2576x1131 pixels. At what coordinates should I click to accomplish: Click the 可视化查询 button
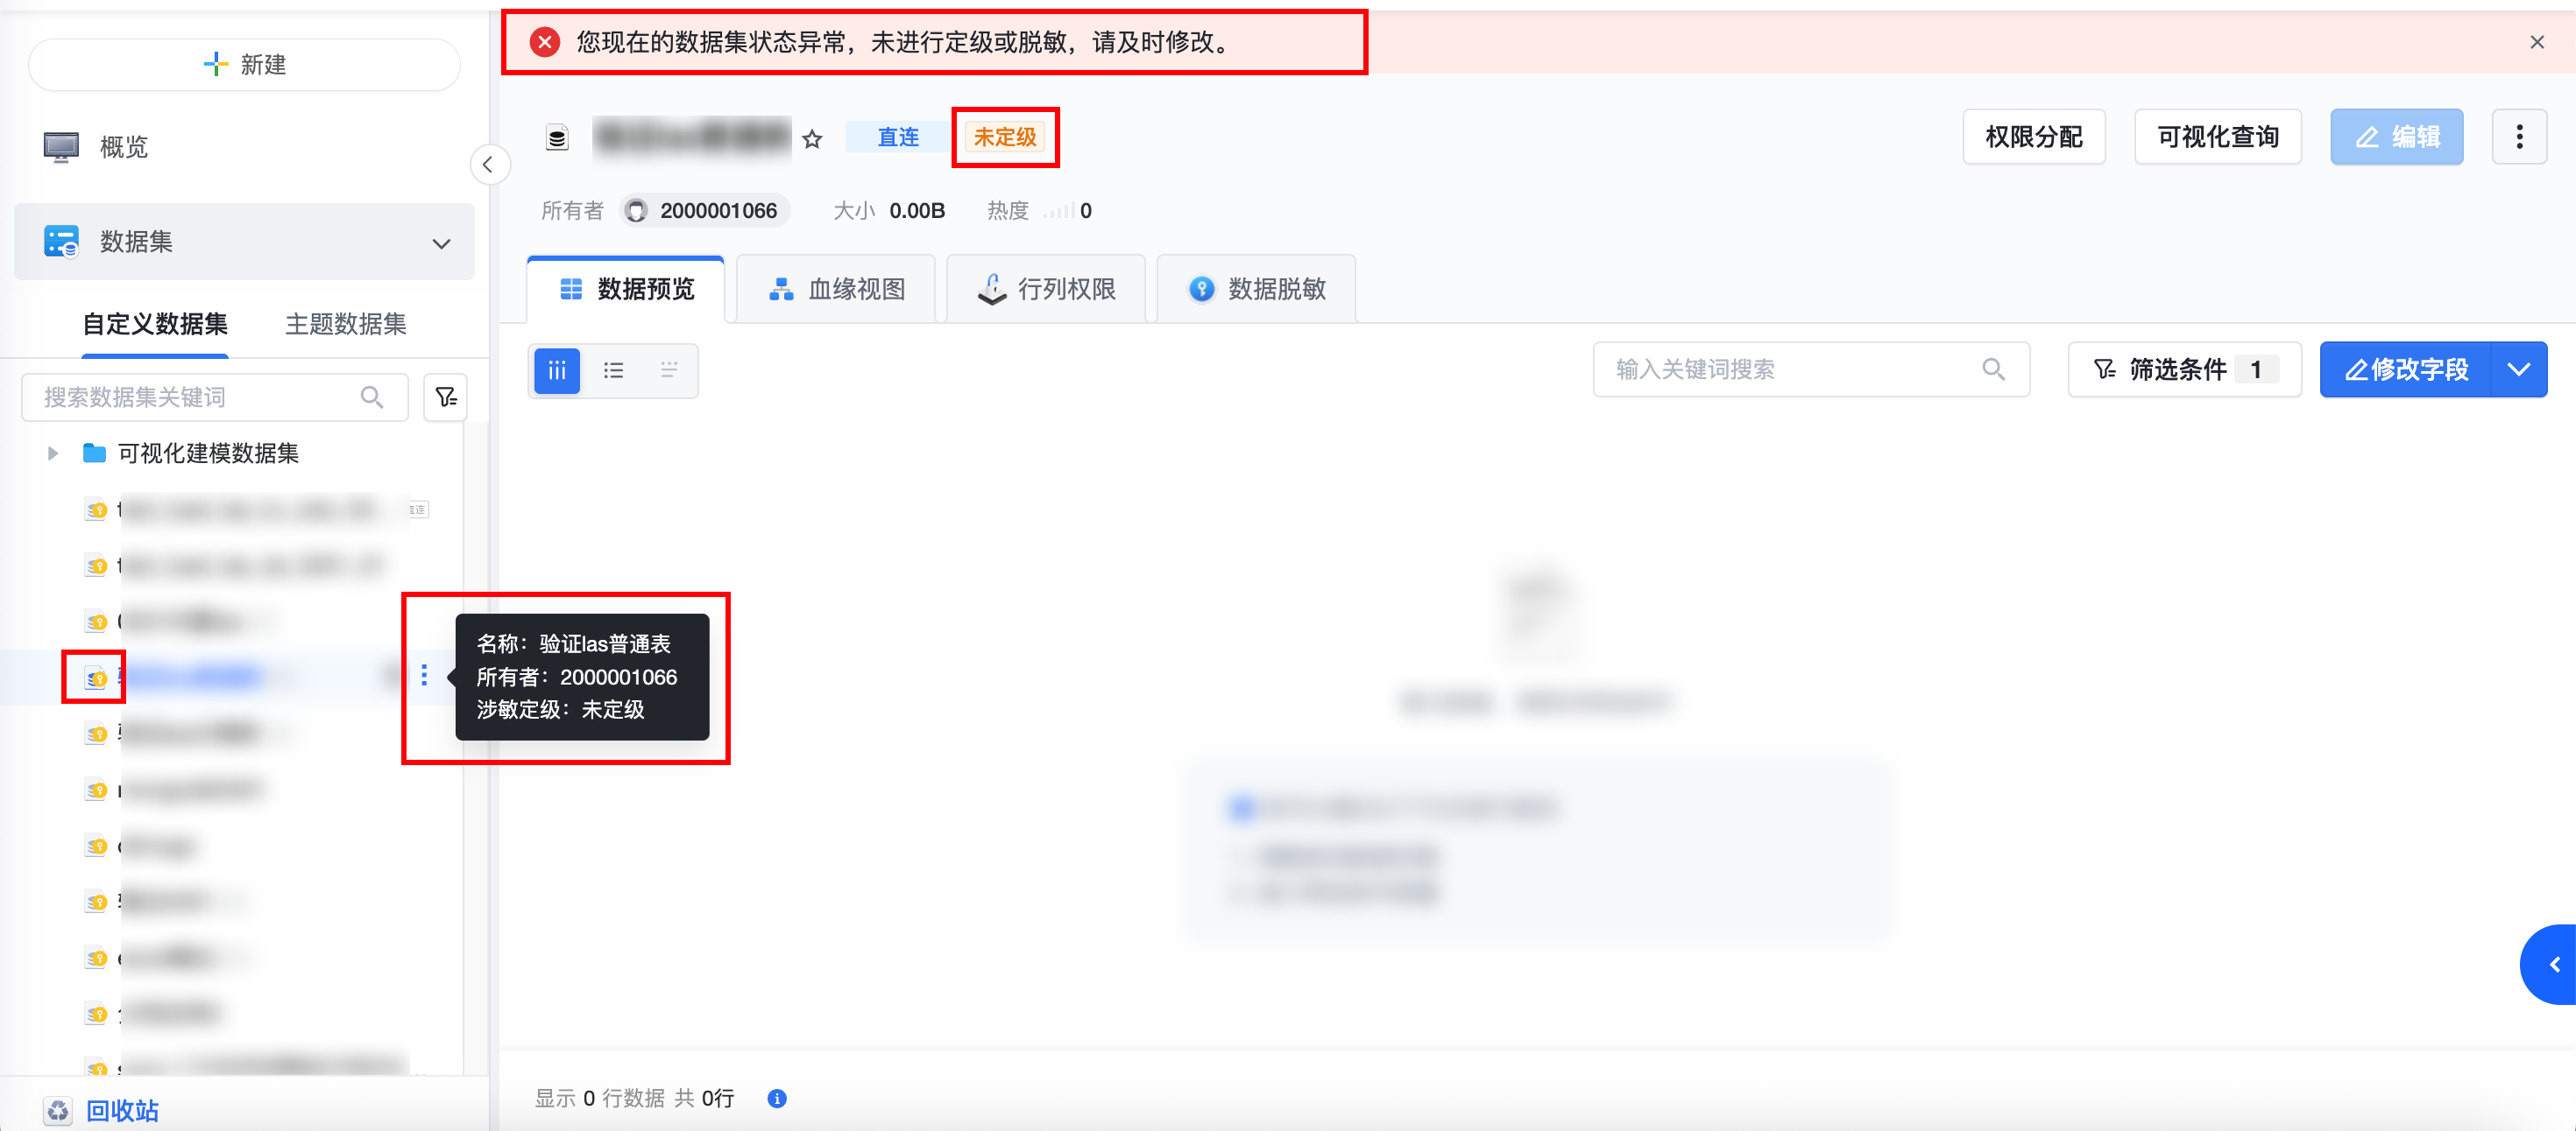pos(2217,137)
